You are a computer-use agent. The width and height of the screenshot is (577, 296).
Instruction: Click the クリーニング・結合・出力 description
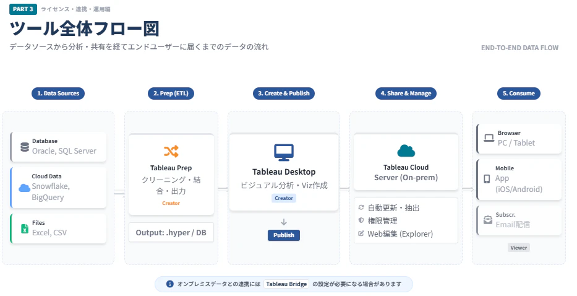point(171,185)
